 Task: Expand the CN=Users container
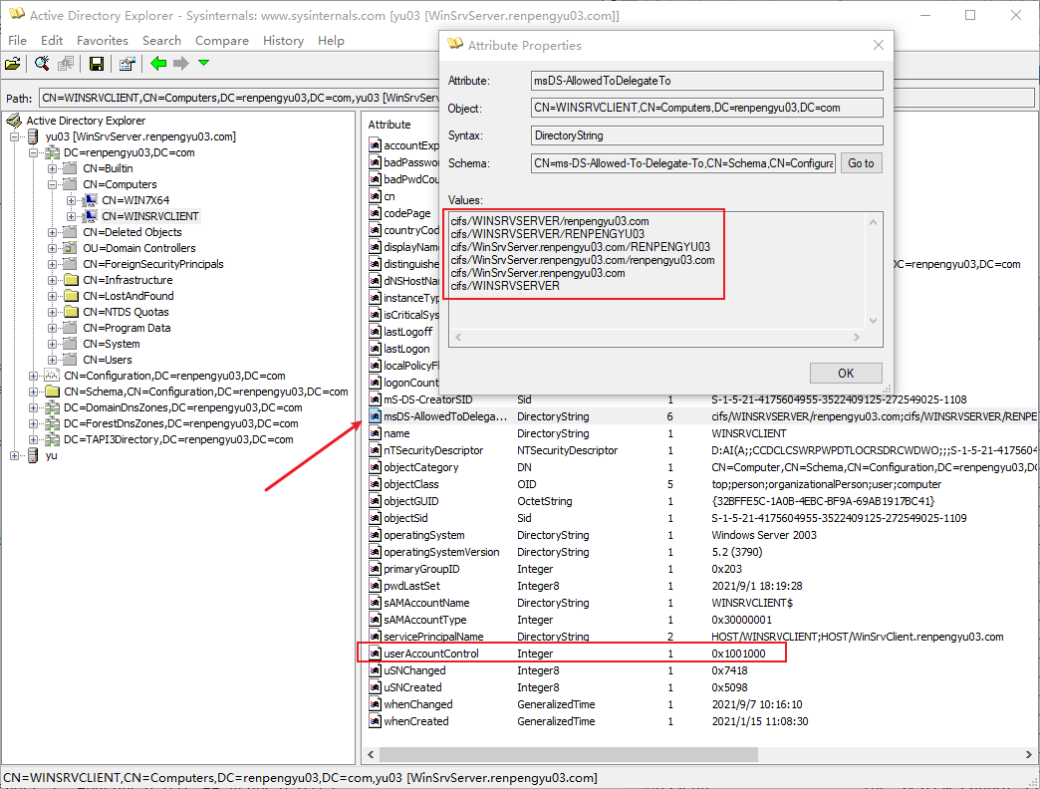click(x=53, y=360)
